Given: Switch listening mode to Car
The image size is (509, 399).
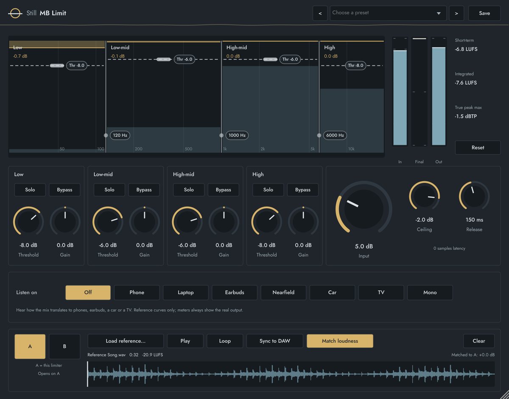Looking at the screenshot, I should coord(332,292).
